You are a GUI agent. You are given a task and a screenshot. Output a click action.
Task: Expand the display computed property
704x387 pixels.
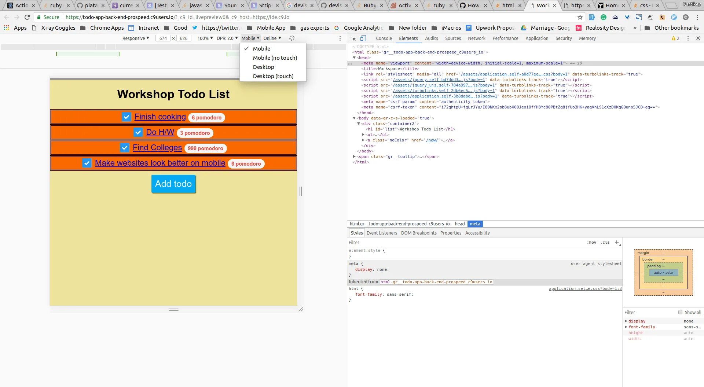click(626, 321)
